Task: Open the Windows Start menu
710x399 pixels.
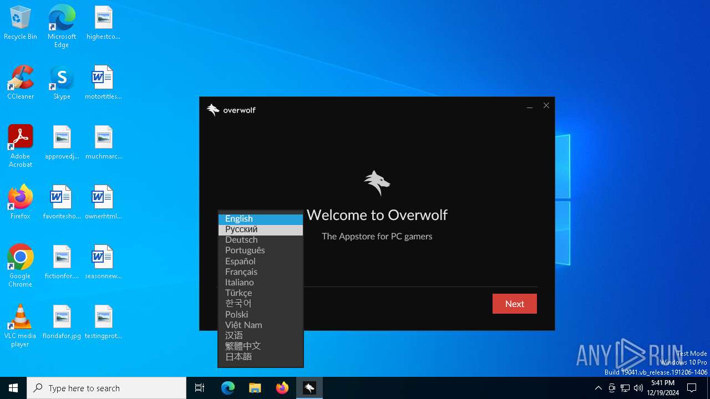Action: (13, 388)
